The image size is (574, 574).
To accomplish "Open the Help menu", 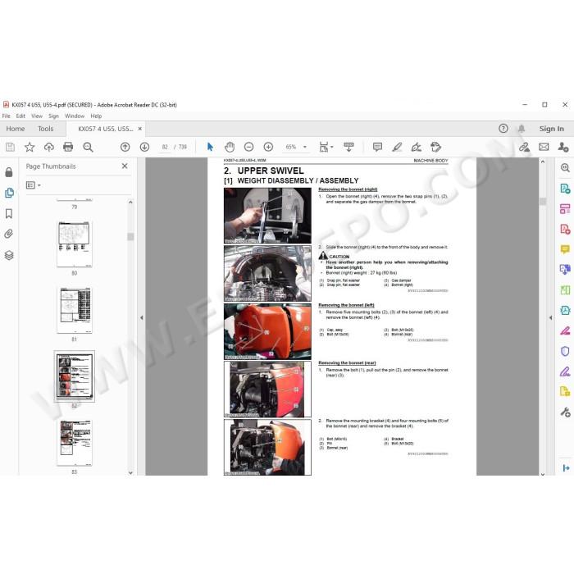I will (x=96, y=116).
